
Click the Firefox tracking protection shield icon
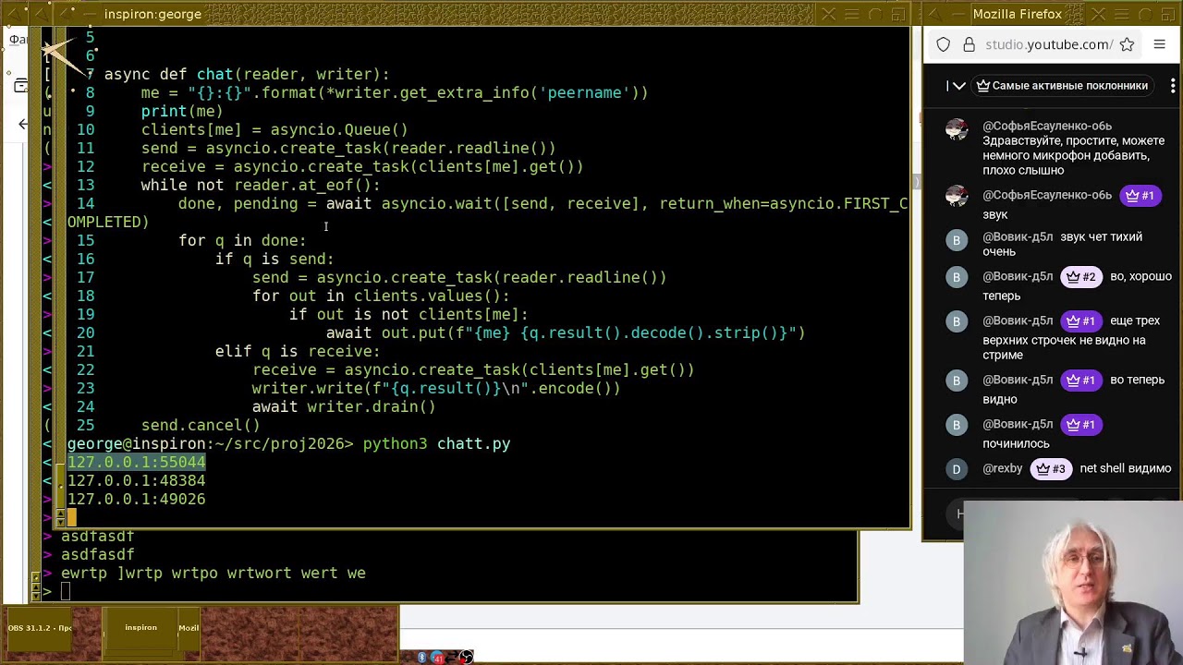(943, 44)
